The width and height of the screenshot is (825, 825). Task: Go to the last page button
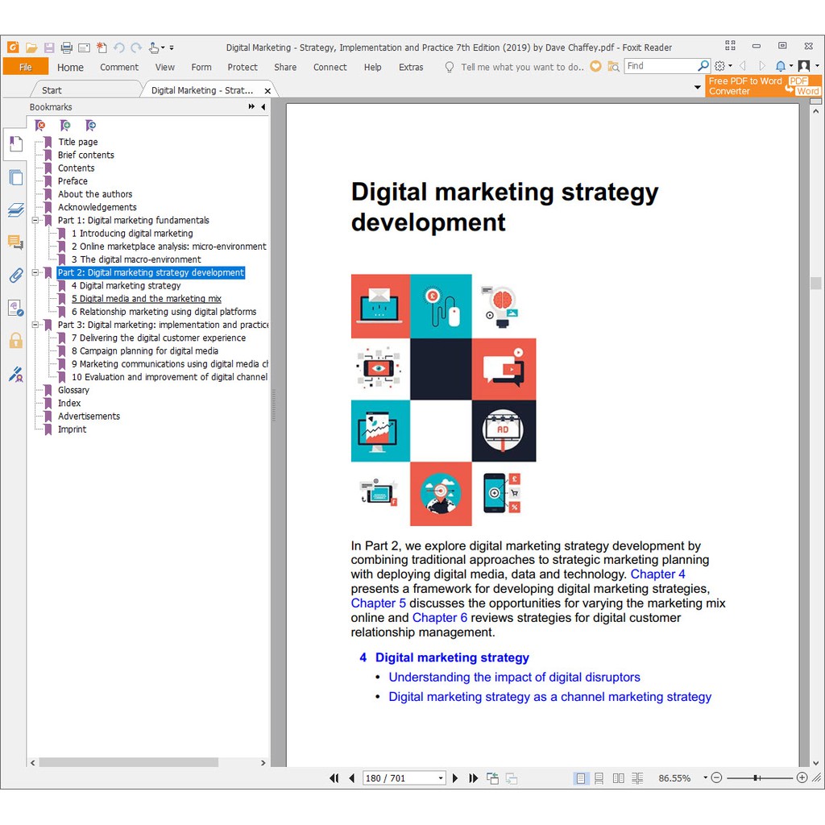tap(473, 778)
